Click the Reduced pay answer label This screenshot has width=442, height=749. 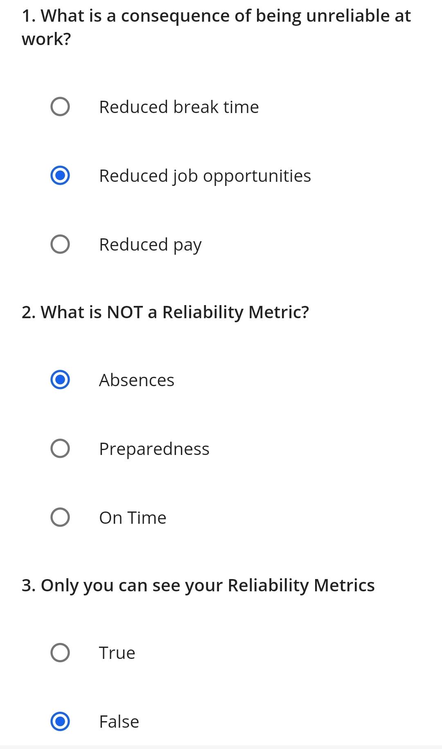[x=150, y=244]
